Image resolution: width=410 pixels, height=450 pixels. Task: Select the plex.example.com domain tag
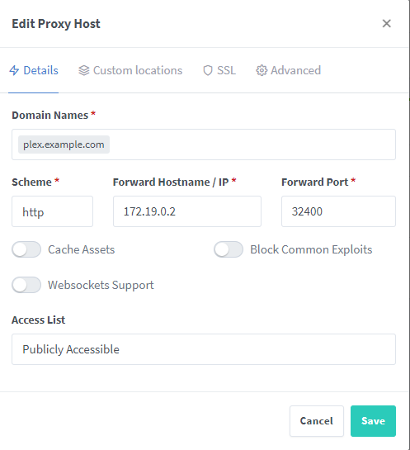pyautogui.click(x=64, y=144)
